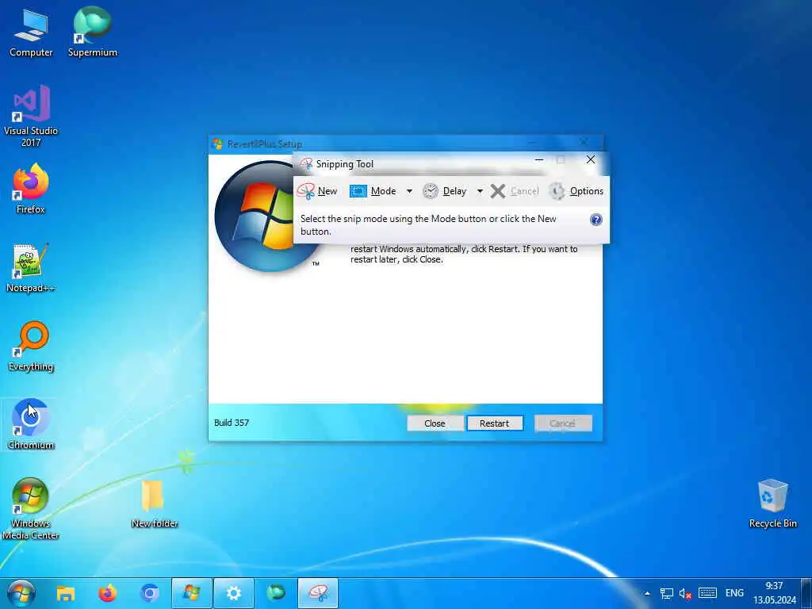Click the Revert8Plus Setup title bar
The image size is (812, 609).
click(x=406, y=144)
